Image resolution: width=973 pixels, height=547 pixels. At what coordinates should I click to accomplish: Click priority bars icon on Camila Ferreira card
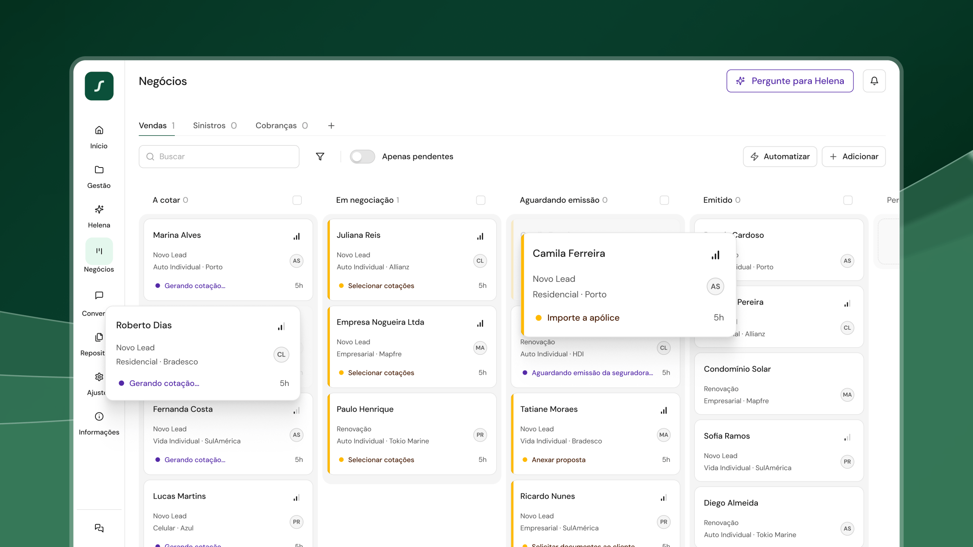[715, 255]
